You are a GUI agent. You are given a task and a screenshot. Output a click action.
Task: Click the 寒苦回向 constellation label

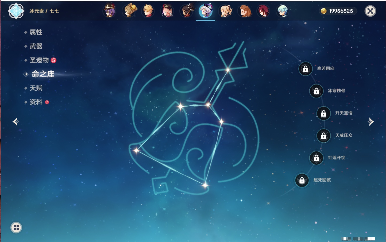[x=326, y=68]
